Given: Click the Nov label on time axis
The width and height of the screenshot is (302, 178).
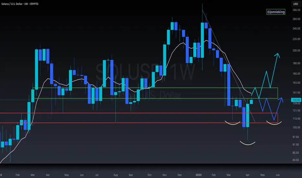Looking at the screenshot, I should [x=165, y=175].
